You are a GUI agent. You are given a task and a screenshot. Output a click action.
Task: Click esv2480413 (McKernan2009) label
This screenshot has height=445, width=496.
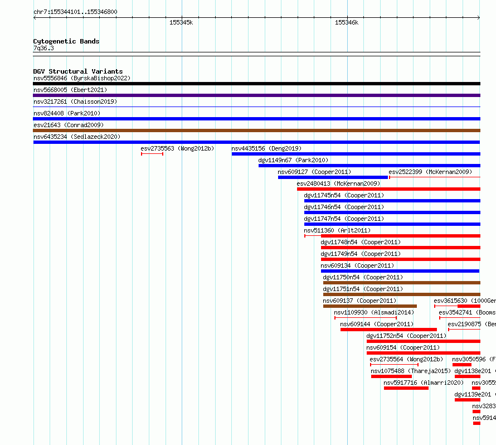[x=338, y=183]
